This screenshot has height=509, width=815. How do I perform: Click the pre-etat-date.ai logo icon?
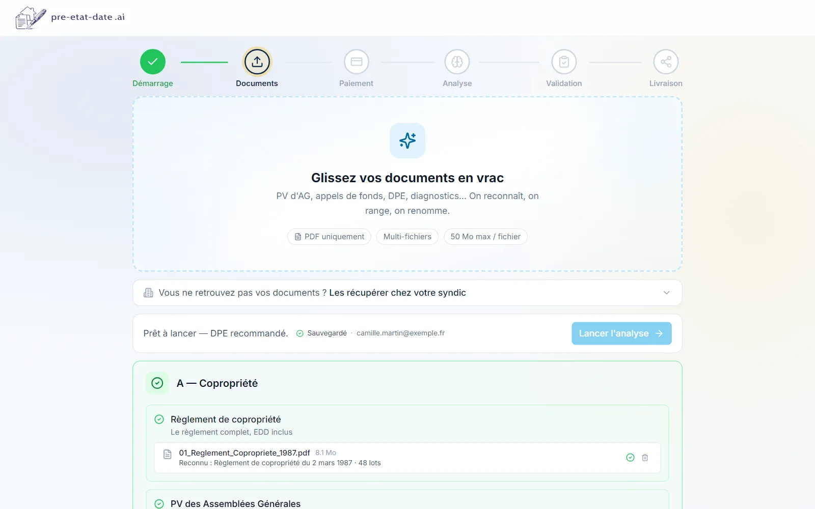(31, 18)
